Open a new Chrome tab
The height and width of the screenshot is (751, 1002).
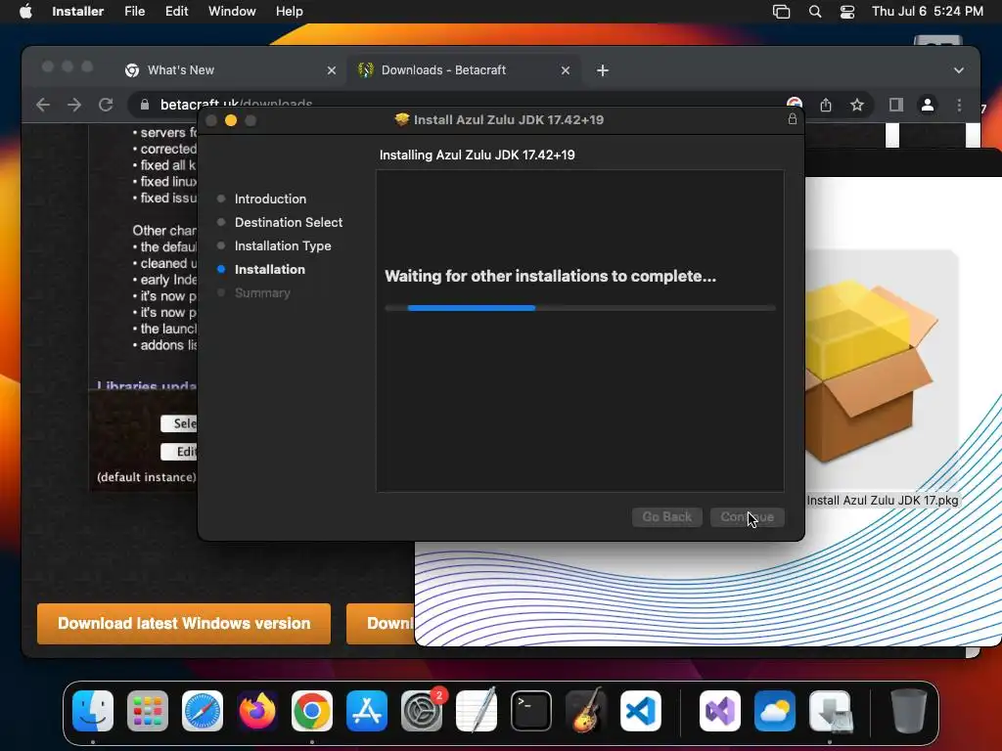click(603, 70)
